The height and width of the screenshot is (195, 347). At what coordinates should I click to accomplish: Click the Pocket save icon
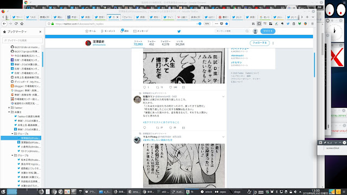click(222, 24)
